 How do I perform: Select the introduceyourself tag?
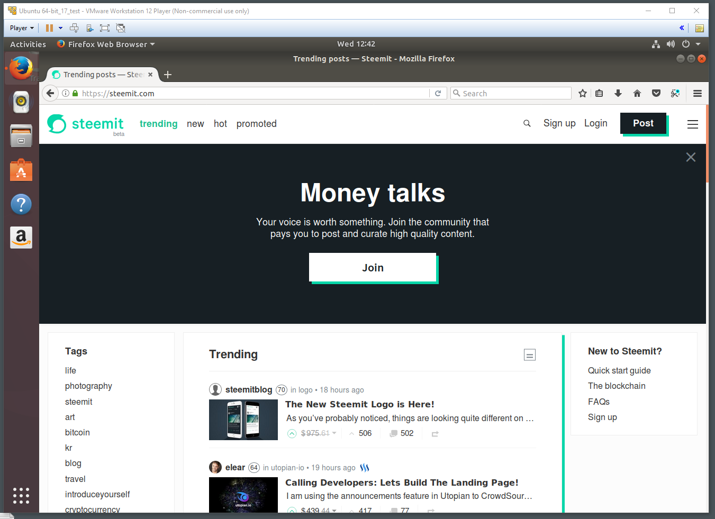pos(97,494)
